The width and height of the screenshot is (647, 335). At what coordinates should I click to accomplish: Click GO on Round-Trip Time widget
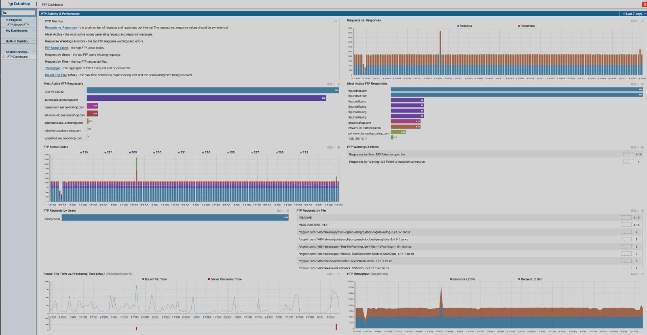click(330, 274)
